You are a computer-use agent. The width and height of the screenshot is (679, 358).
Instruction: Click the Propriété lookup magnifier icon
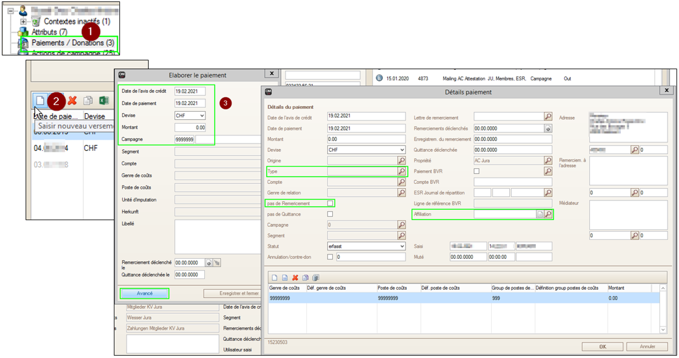tap(548, 161)
